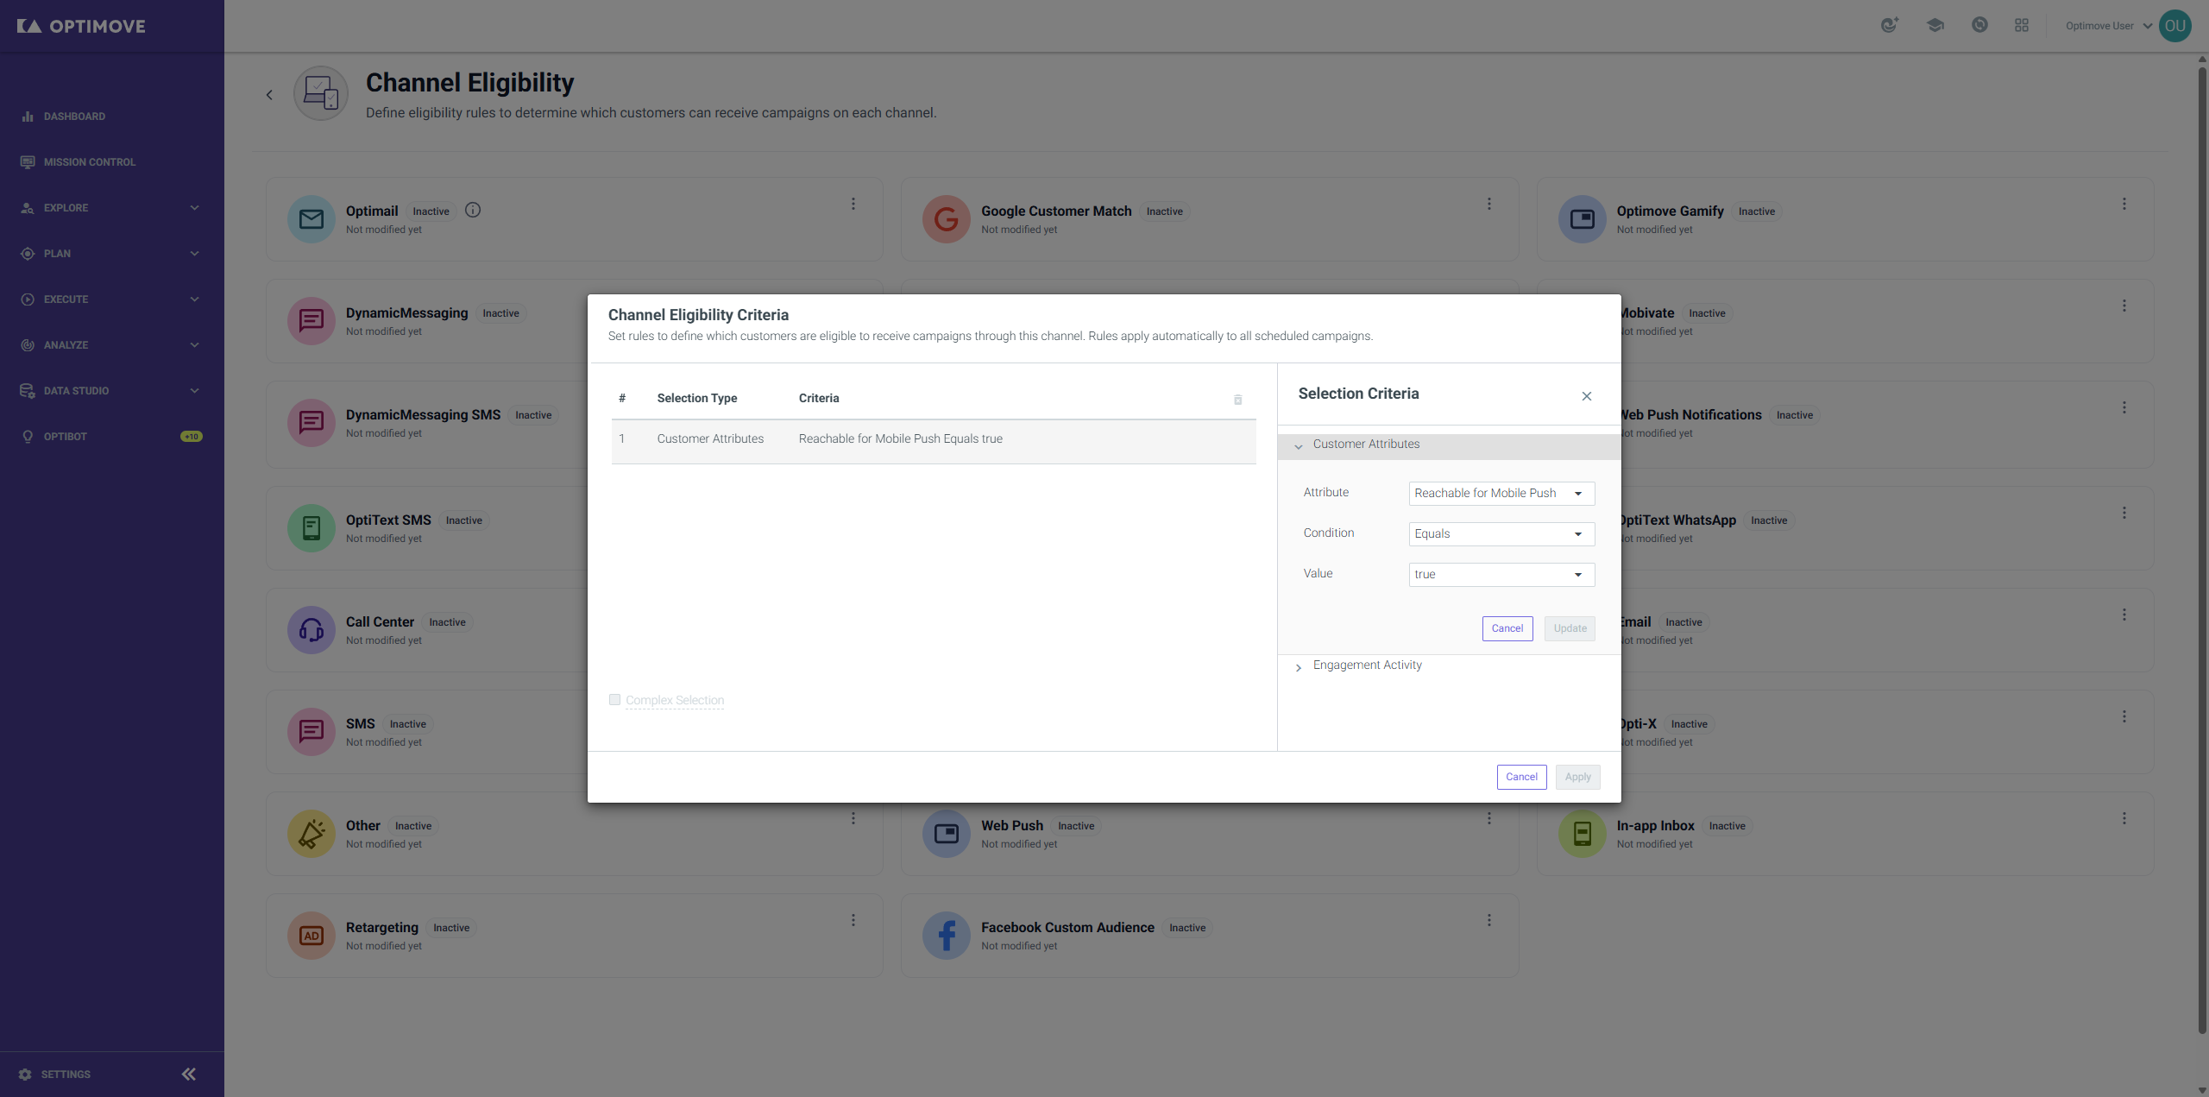2209x1097 pixels.
Task: Click the SMS channel icon
Action: click(x=312, y=732)
